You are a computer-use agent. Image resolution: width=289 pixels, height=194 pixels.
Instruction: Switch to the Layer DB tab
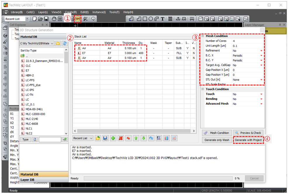point(27,180)
